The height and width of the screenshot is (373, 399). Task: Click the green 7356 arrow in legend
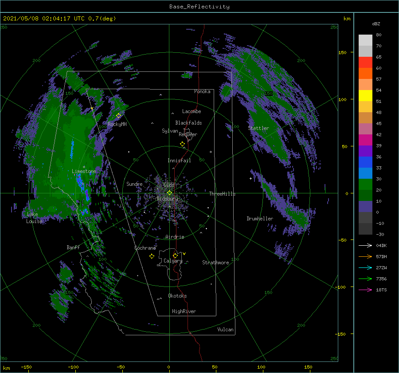tap(365, 279)
